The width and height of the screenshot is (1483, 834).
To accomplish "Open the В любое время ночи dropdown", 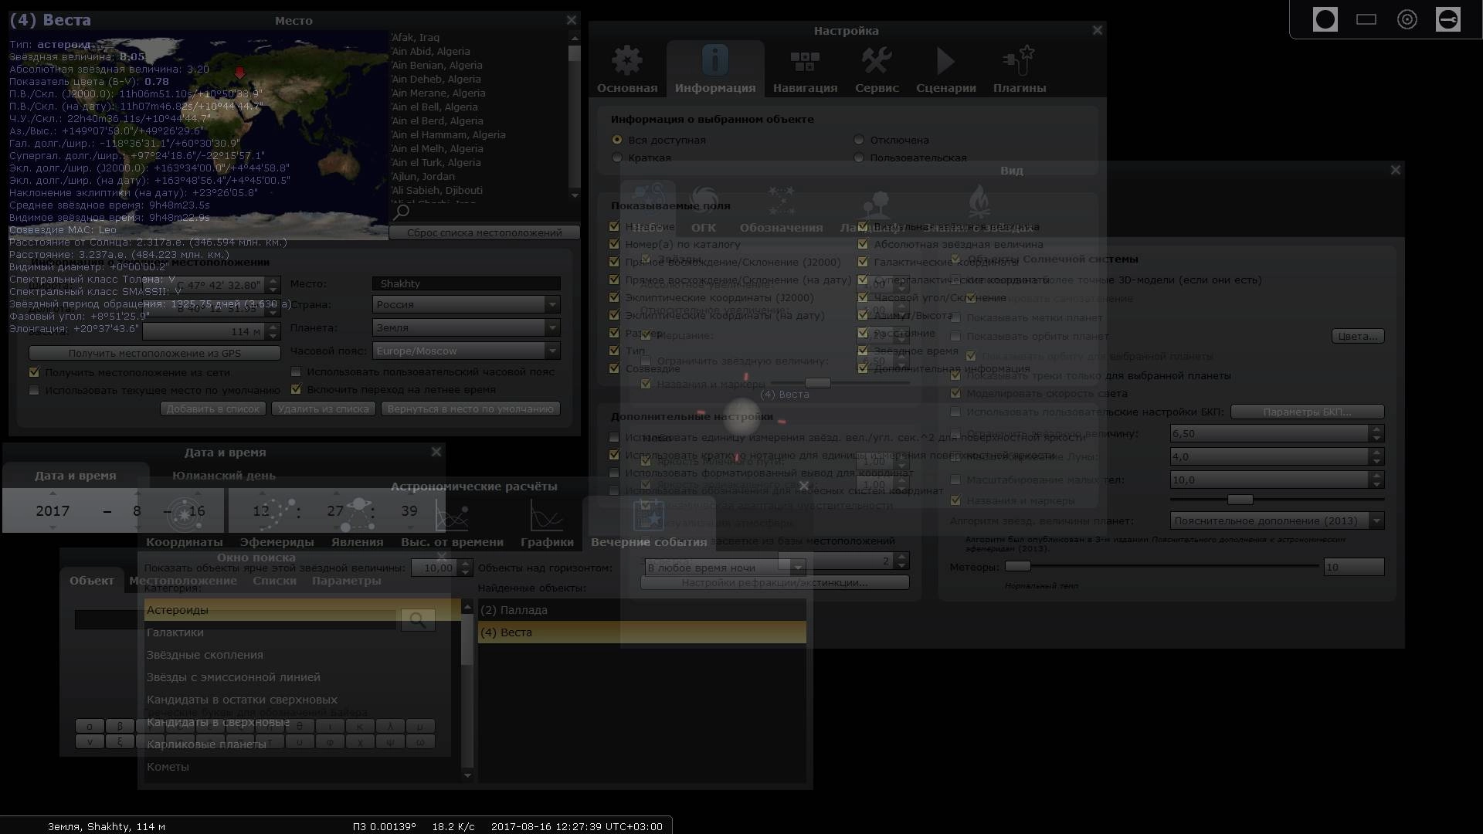I will tap(725, 568).
